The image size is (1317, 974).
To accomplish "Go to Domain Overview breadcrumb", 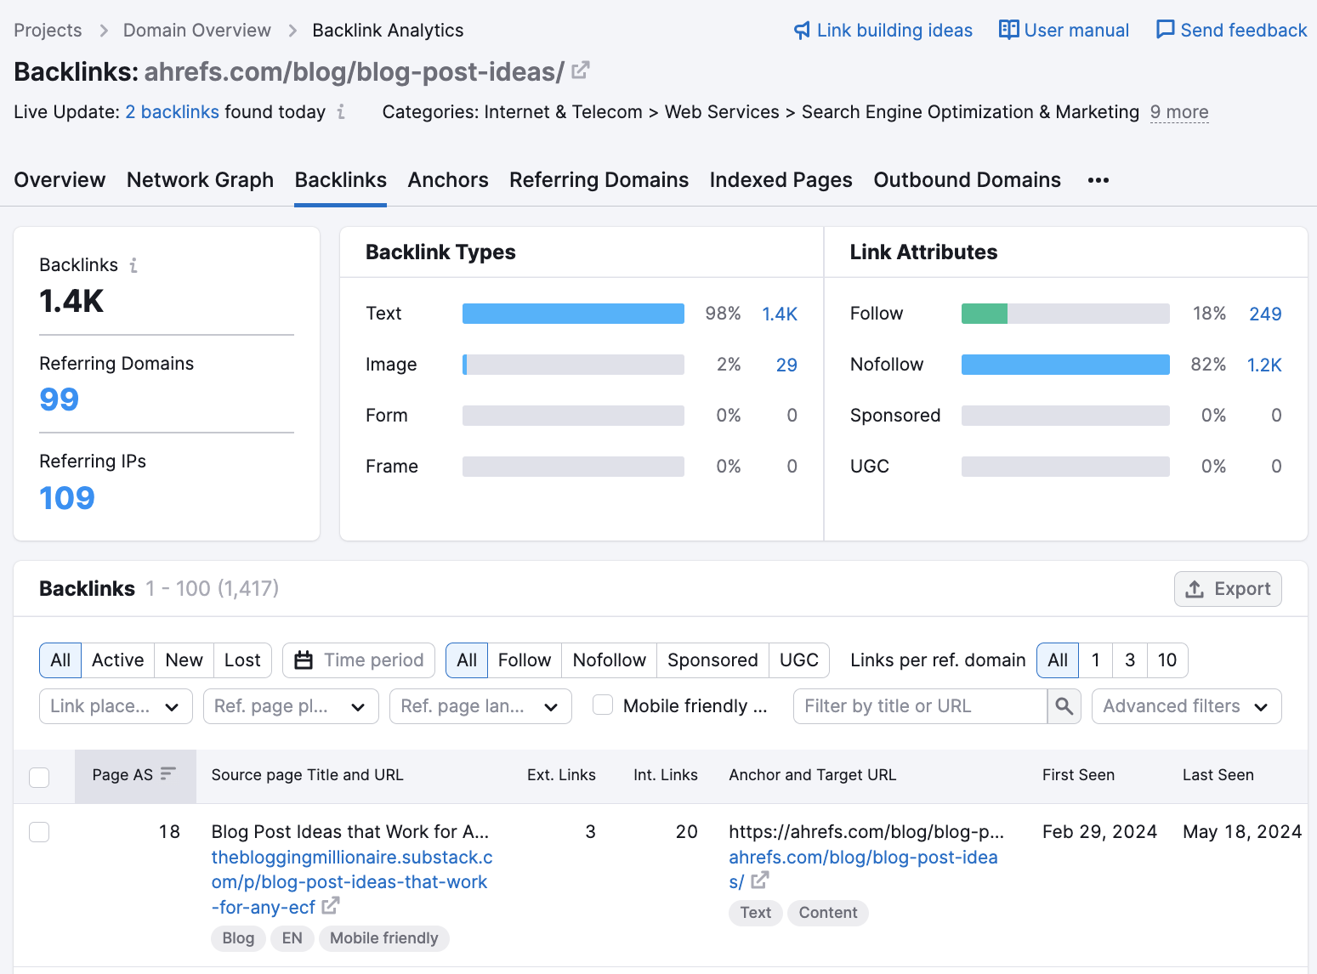I will tap(197, 31).
